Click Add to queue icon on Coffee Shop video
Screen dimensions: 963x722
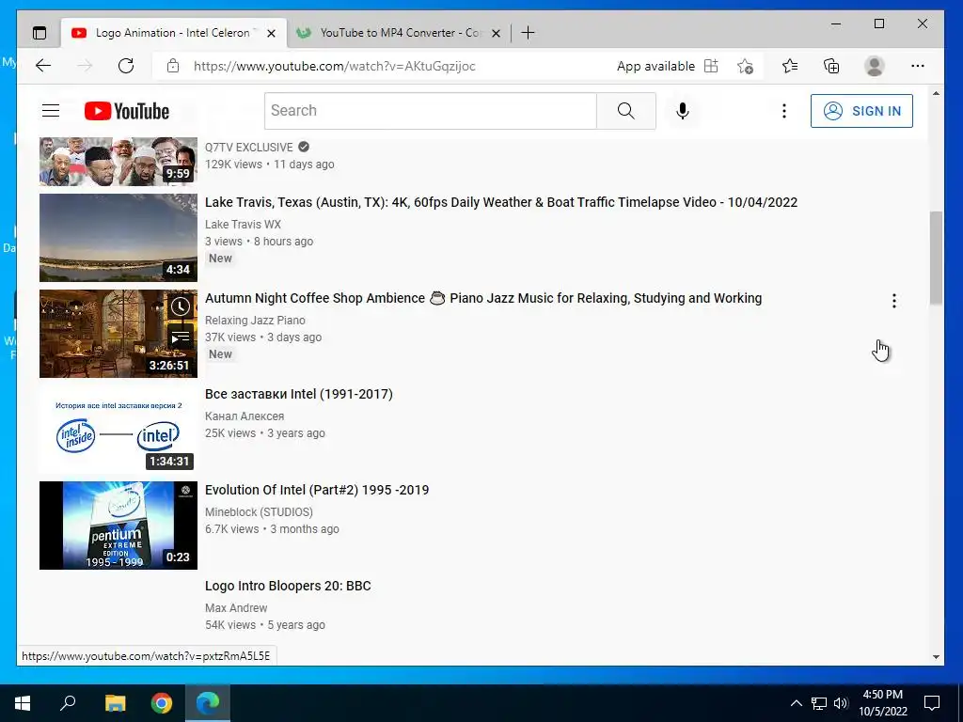[180, 337]
